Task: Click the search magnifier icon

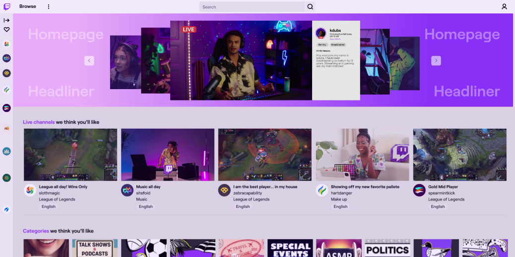Action: tap(310, 7)
